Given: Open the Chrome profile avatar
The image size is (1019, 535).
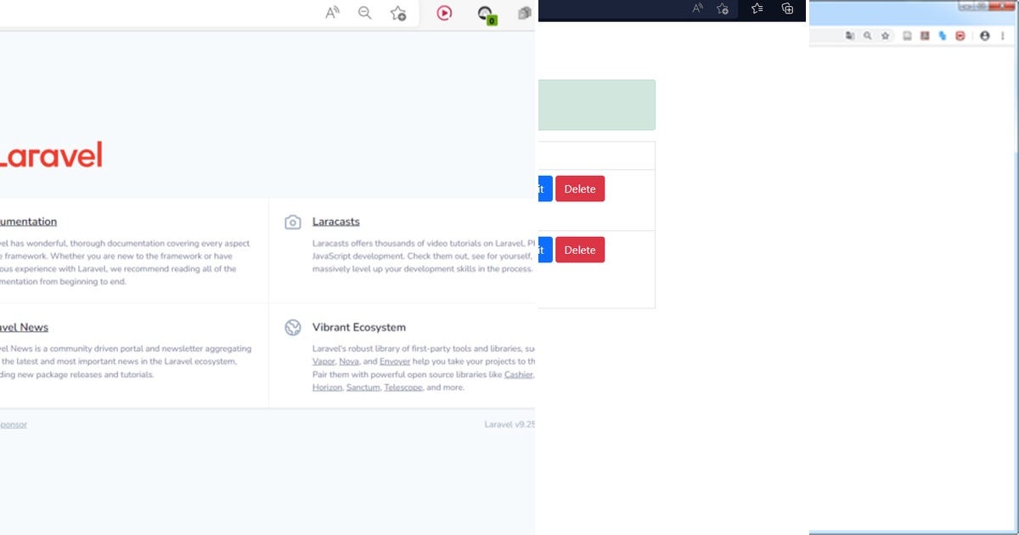Looking at the screenshot, I should click(984, 36).
